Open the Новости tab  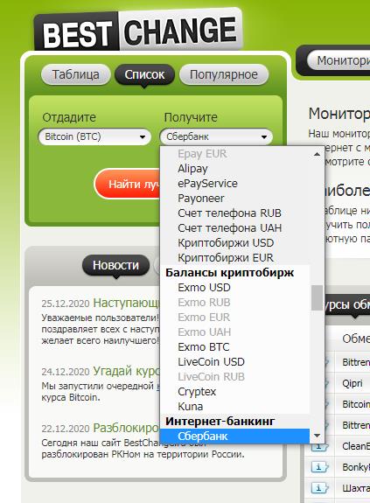(115, 265)
